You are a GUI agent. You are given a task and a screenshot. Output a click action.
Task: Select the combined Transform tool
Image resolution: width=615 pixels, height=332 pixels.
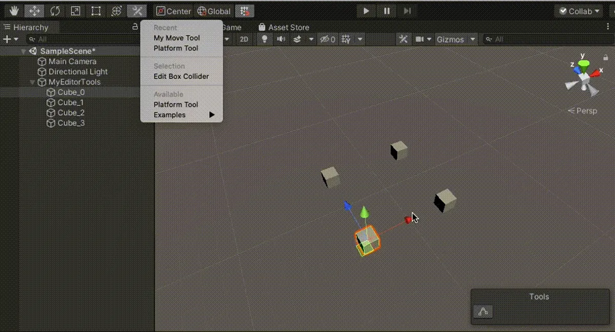coord(116,11)
